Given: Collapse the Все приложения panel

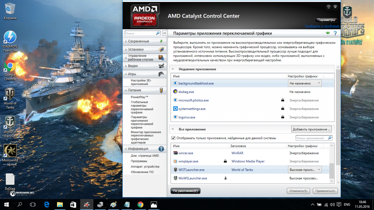Looking at the screenshot, I should coord(173,129).
